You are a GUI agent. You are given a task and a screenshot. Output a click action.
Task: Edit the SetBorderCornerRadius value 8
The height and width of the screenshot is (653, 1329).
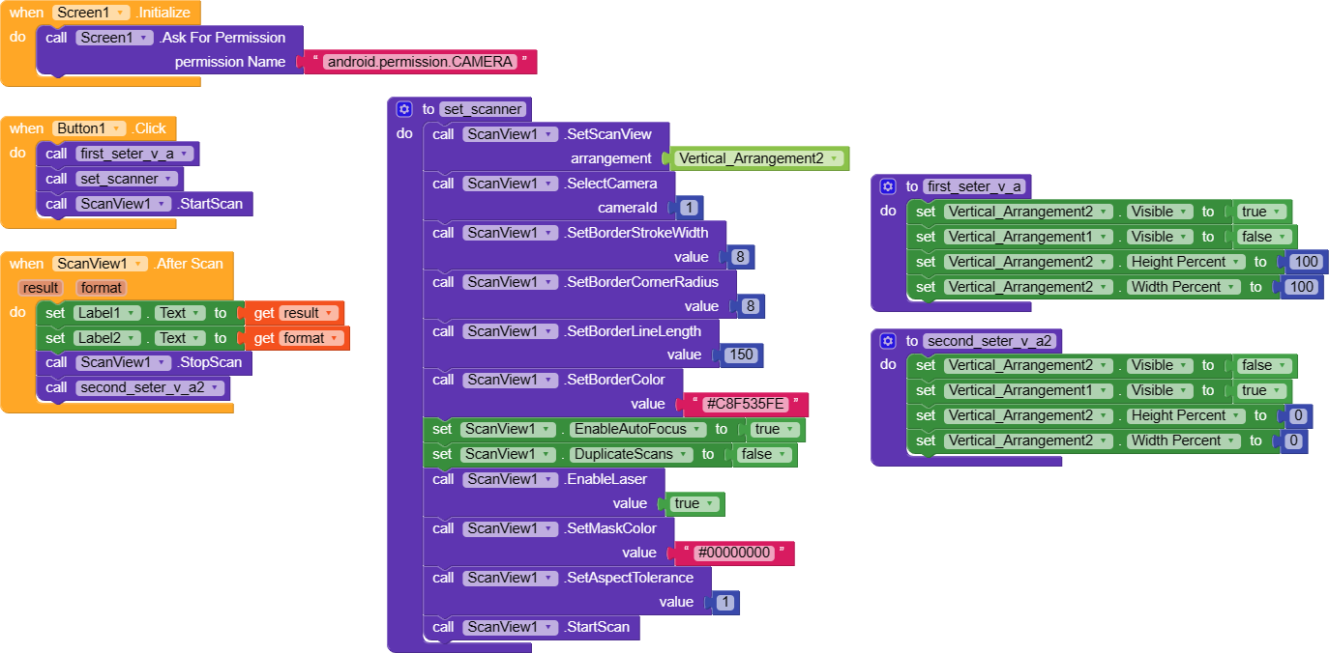(751, 306)
